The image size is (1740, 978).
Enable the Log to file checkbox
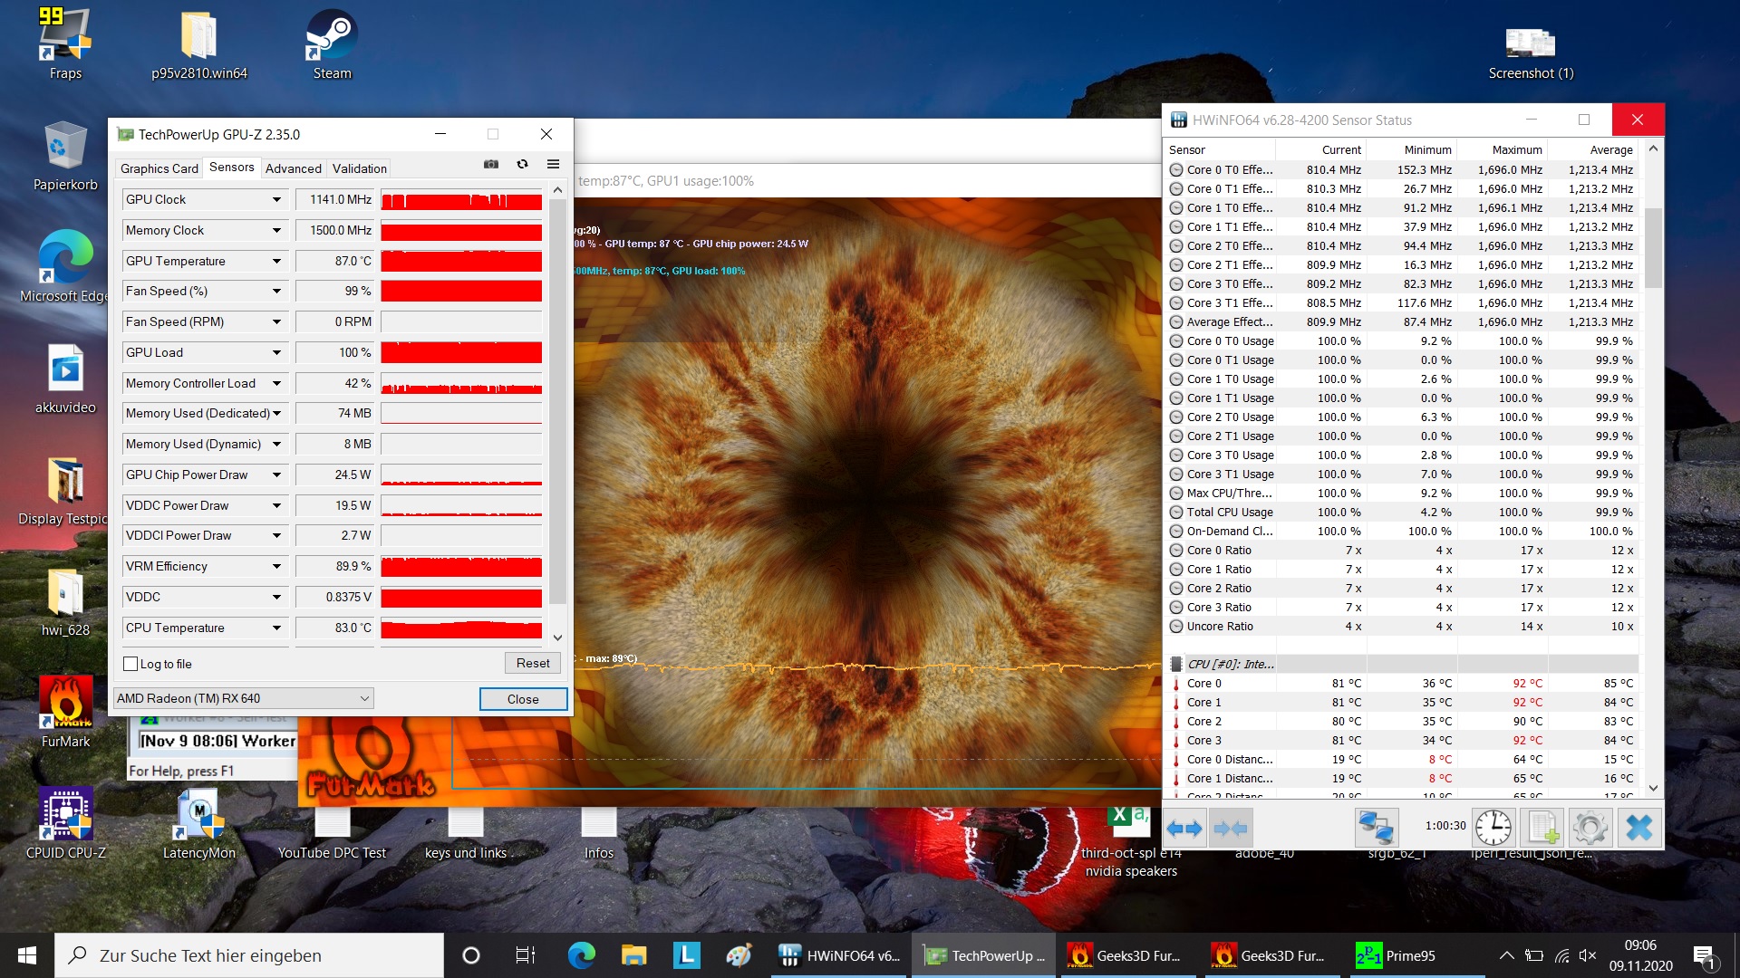130,664
